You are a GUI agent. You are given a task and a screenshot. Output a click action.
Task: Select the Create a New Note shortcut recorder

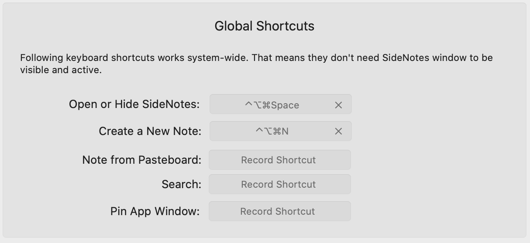click(280, 131)
